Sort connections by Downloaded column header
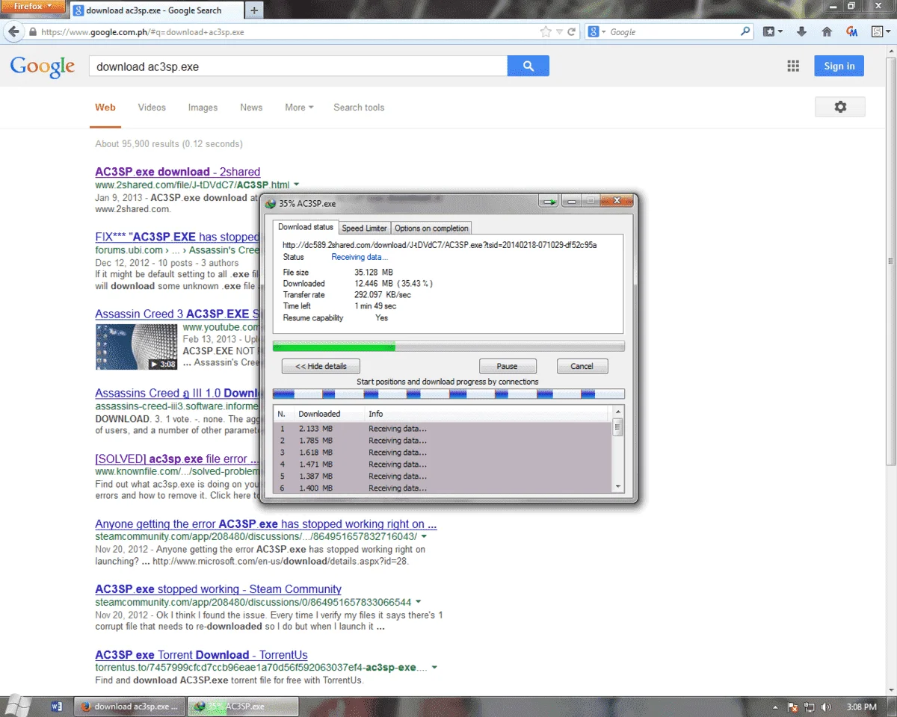The width and height of the screenshot is (897, 717). point(329,414)
